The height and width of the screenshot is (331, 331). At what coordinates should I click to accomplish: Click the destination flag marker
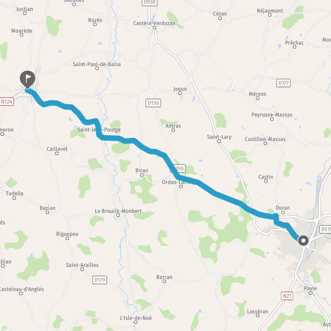(x=28, y=79)
